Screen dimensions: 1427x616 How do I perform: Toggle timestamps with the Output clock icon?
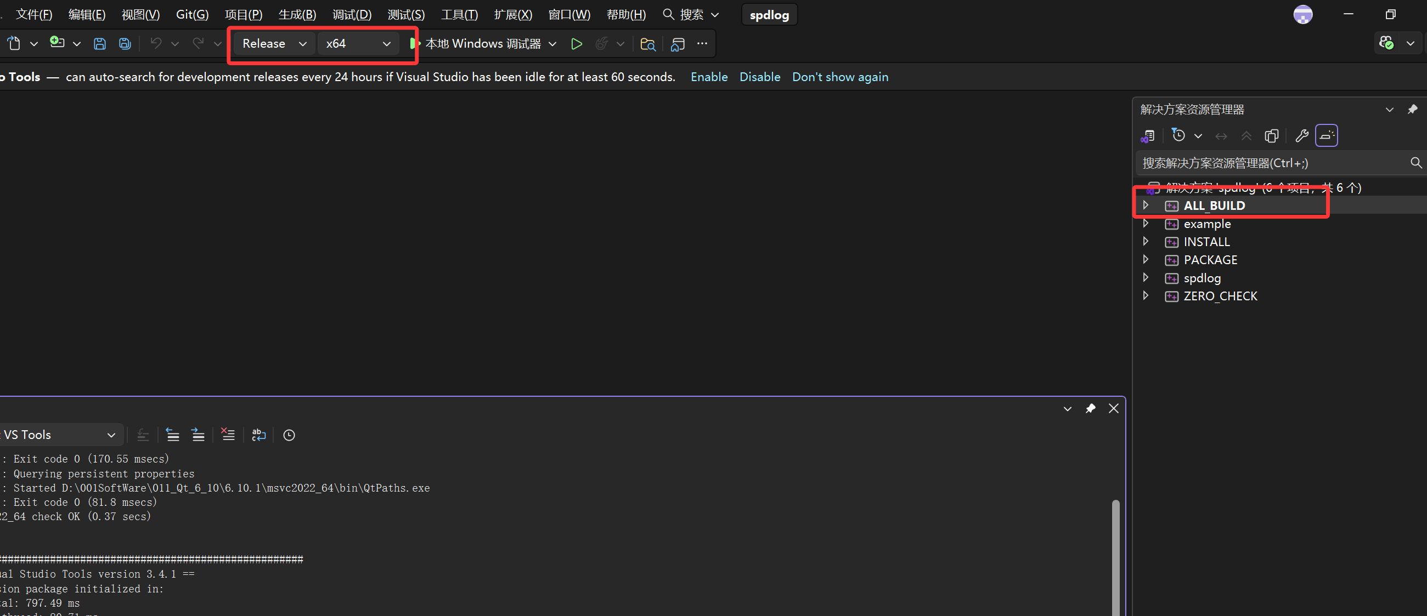[x=289, y=436]
